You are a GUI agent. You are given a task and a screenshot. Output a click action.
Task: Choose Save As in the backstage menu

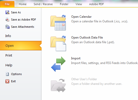[x=16, y=12]
